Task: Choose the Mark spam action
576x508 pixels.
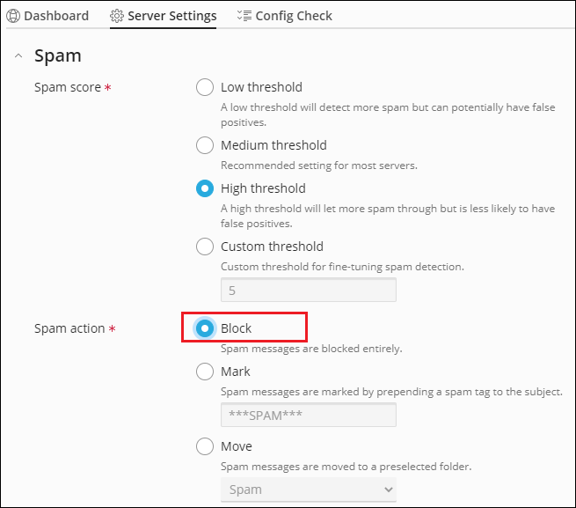Action: tap(205, 372)
